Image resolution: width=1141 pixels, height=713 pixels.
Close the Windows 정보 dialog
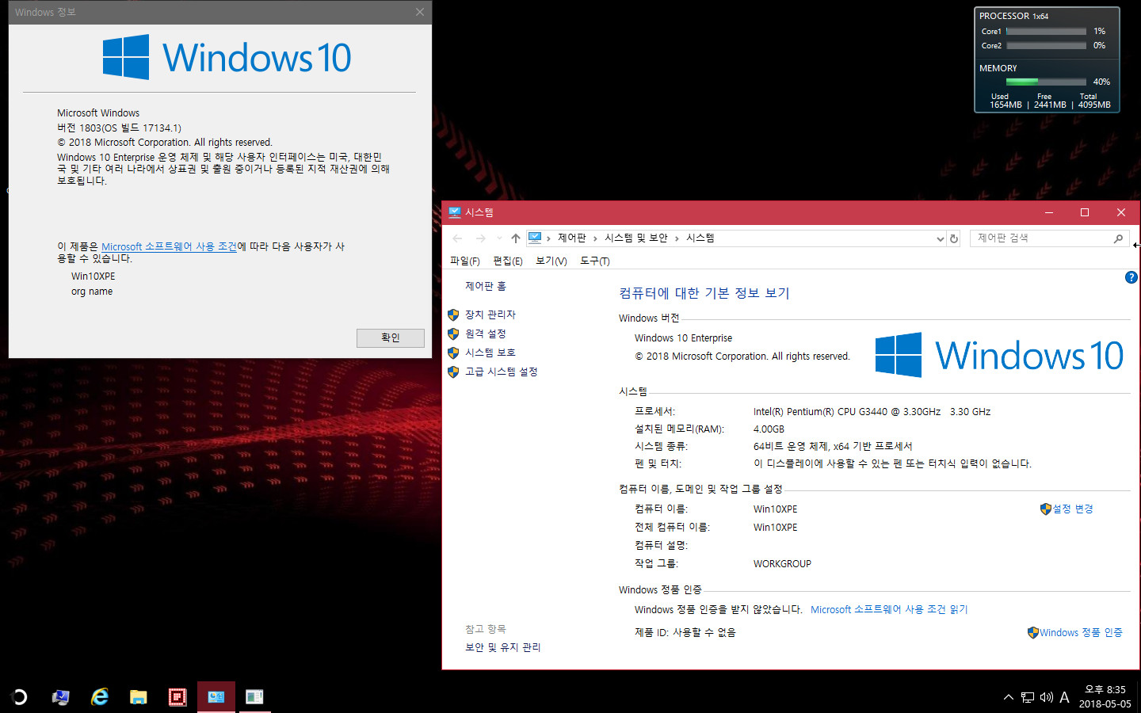click(420, 12)
